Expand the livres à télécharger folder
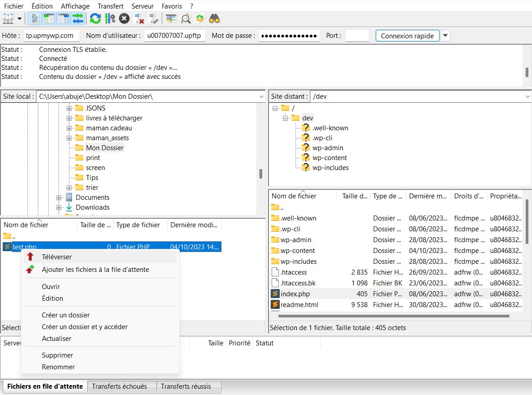This screenshot has height=395, width=532. pos(69,118)
